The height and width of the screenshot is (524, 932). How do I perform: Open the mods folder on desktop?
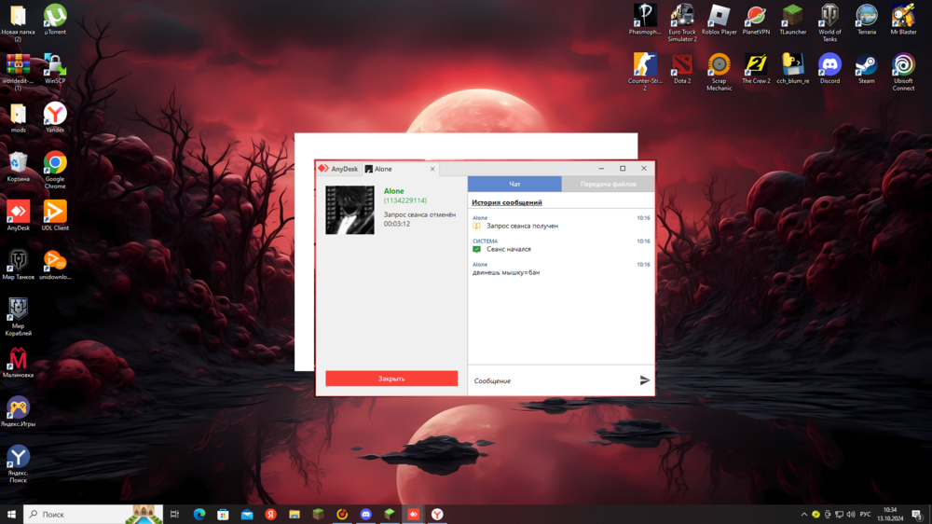[x=18, y=117]
